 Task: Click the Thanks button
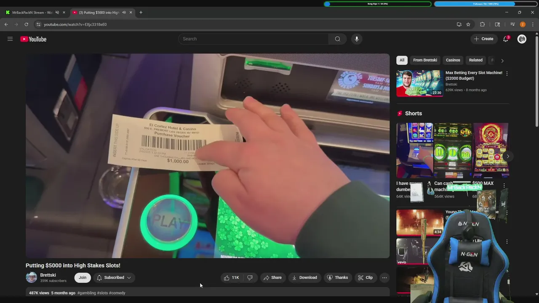[x=338, y=277]
